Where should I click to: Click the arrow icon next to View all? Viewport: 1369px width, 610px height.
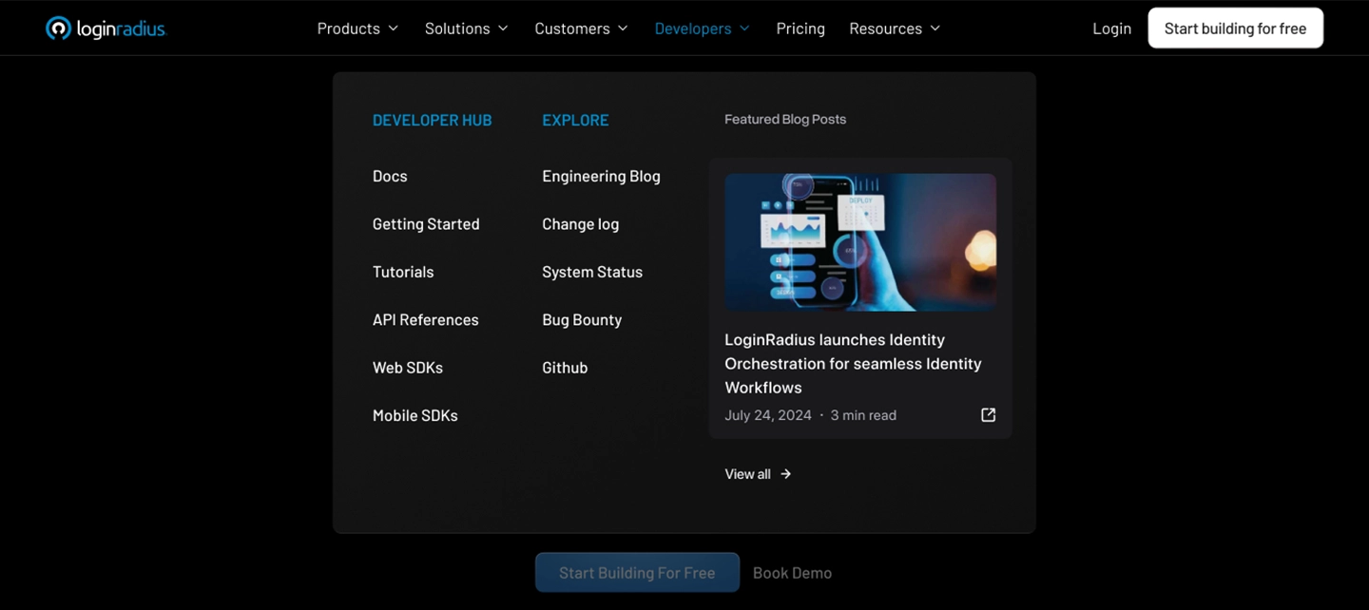click(785, 473)
